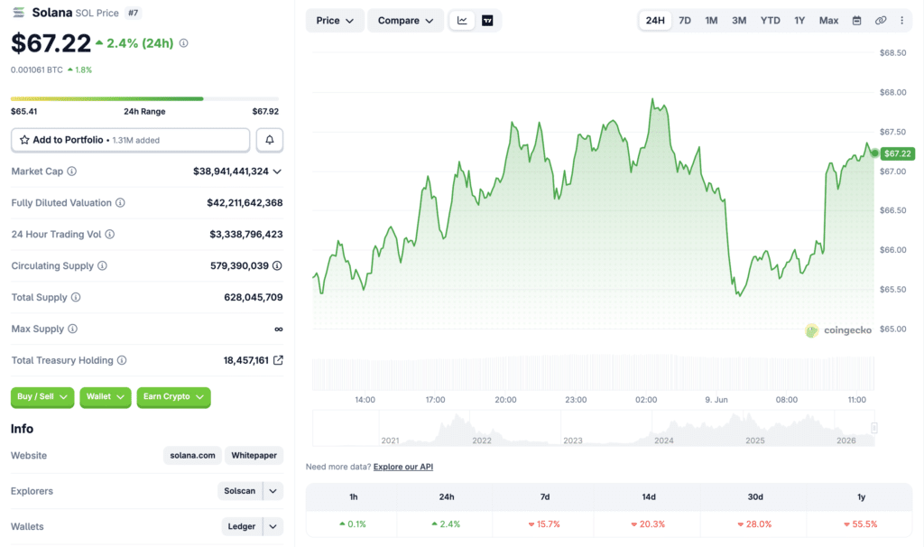Click the chart navigator right handle
924x547 pixels.
click(874, 428)
